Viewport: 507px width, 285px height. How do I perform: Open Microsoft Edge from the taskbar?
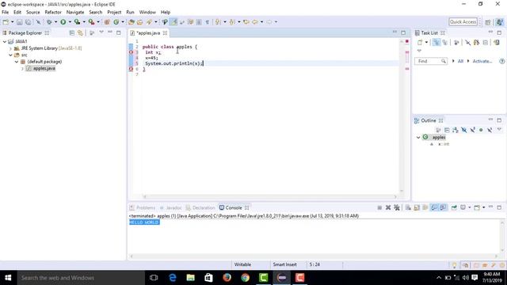pos(173,278)
